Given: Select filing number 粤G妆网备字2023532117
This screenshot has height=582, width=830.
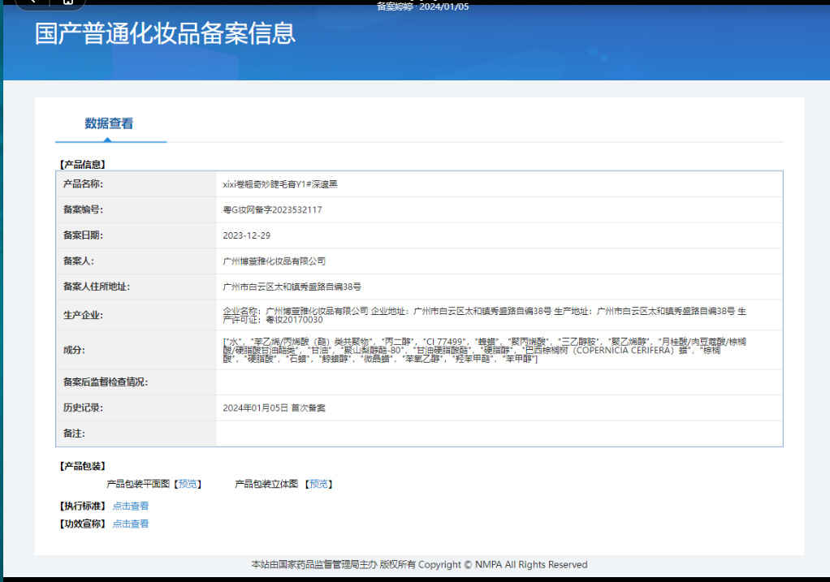Looking at the screenshot, I should [272, 209].
